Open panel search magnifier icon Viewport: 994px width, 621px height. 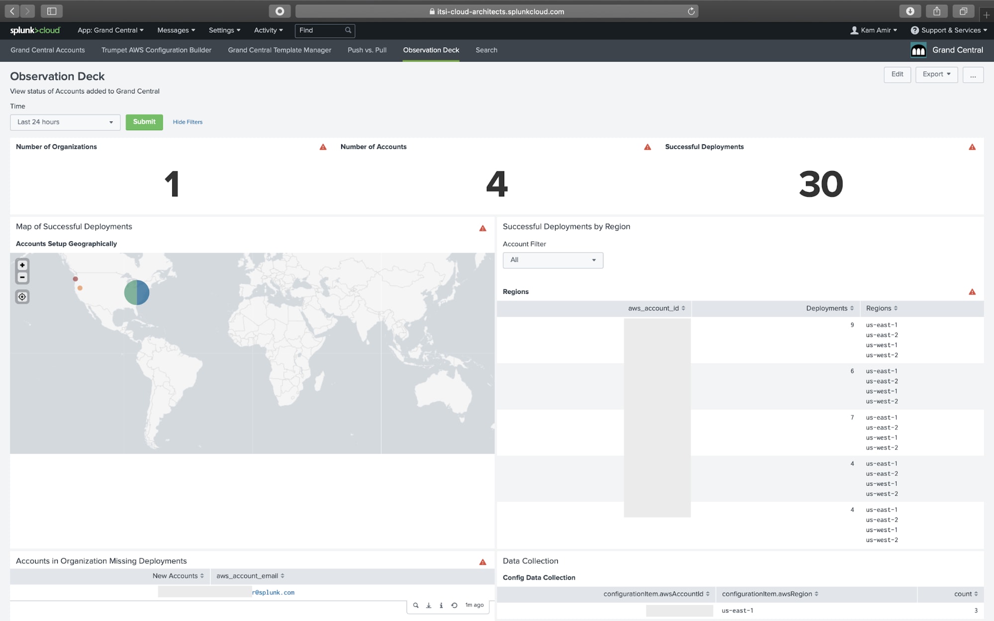(416, 605)
